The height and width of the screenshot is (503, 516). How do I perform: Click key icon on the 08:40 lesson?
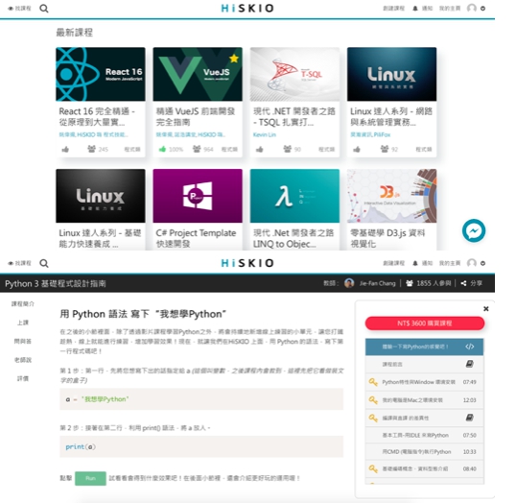click(373, 468)
